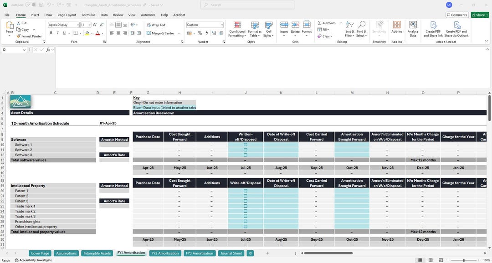Increase font size with the larger A
The width and height of the screenshot is (492, 263).
(95, 25)
